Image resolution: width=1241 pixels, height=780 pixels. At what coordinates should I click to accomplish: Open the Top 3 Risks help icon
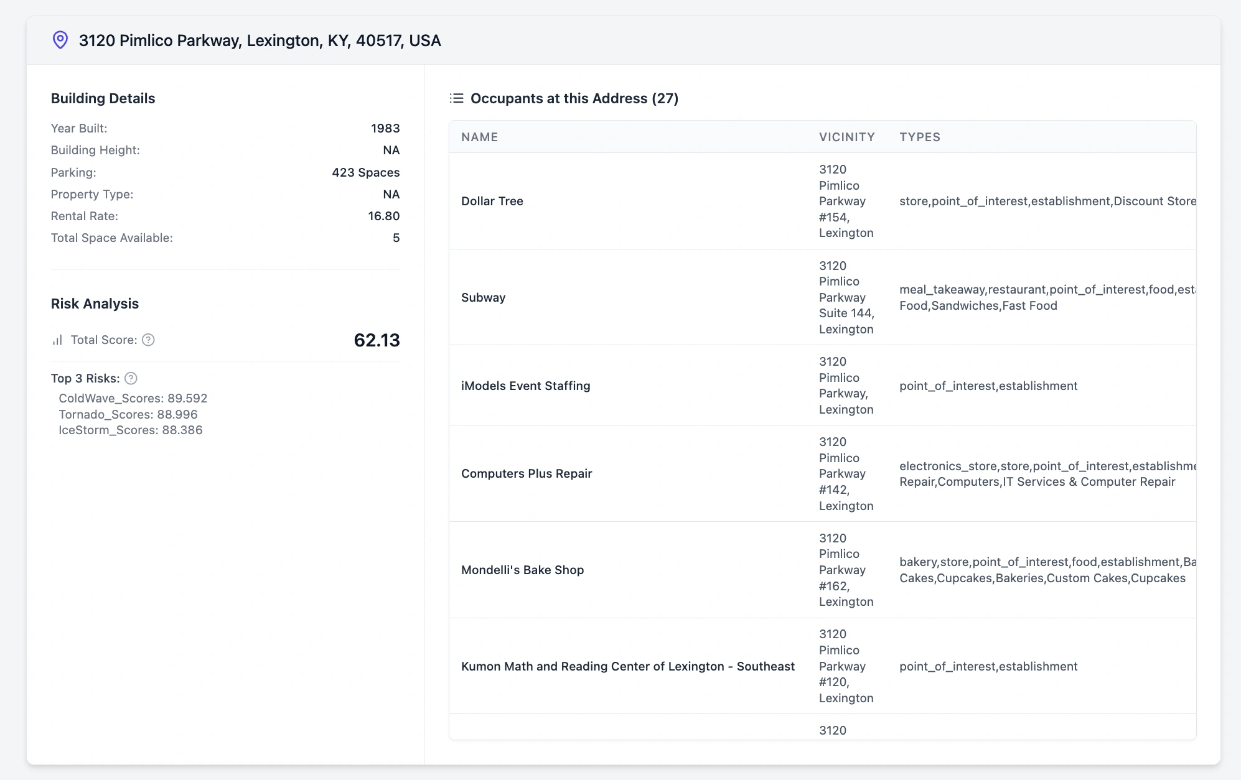[x=131, y=378]
